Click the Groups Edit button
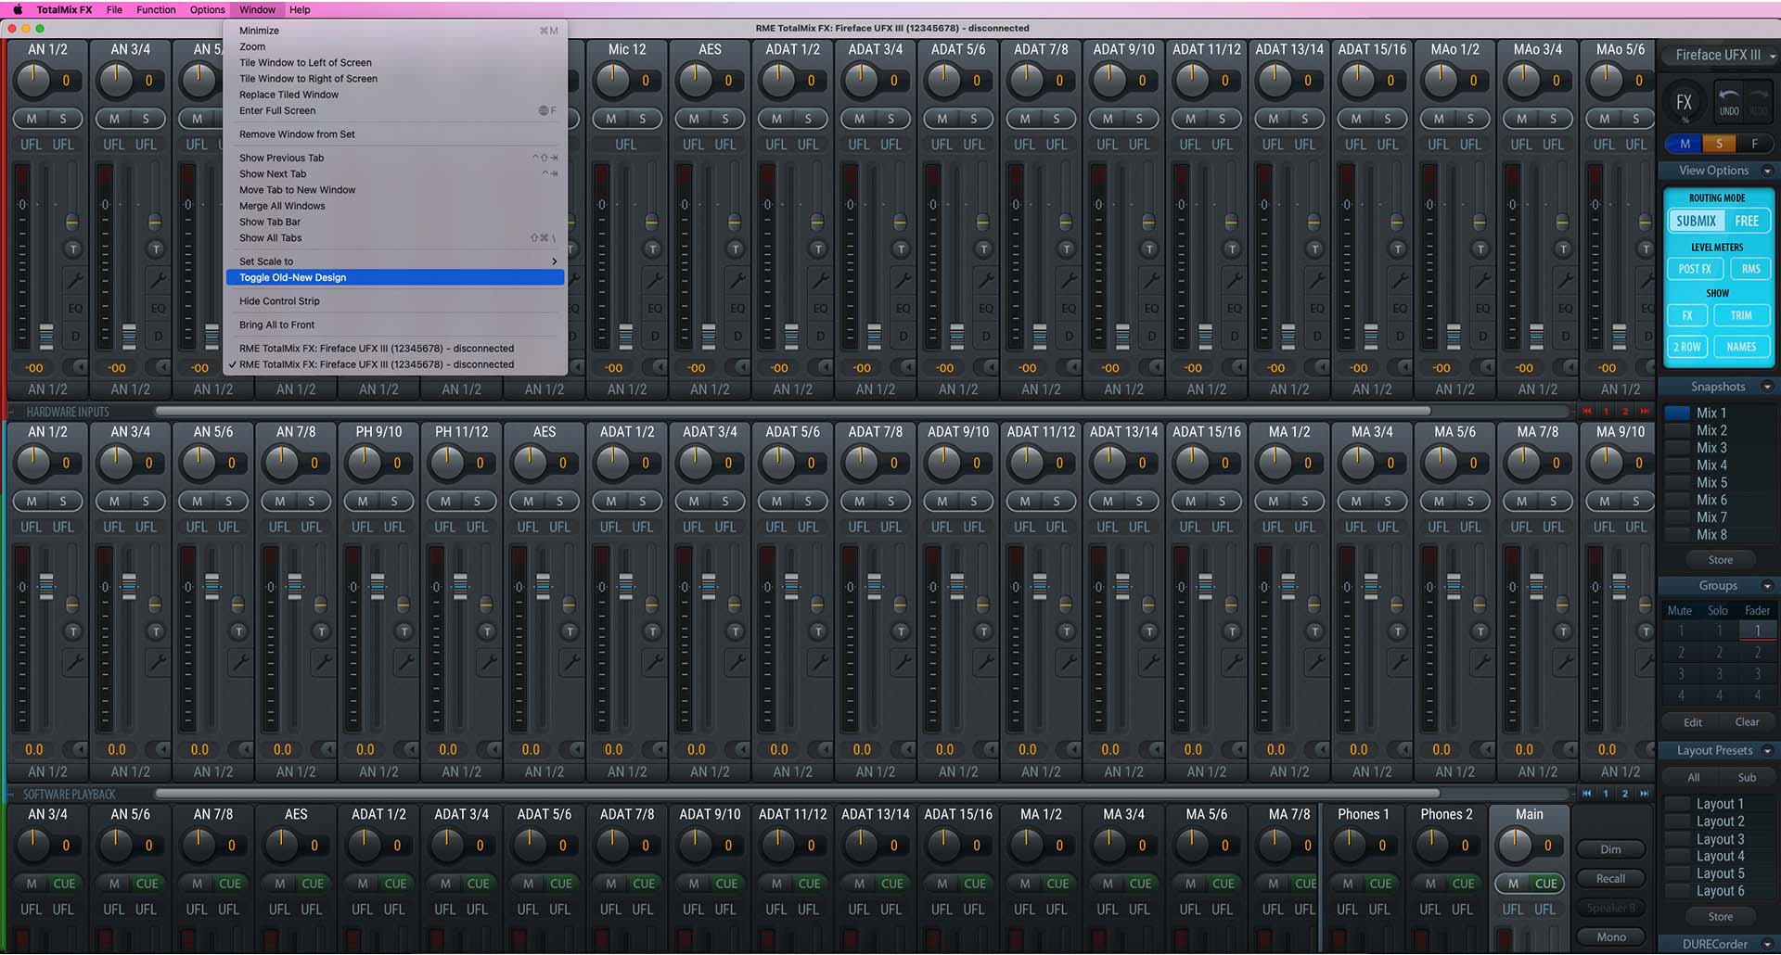The image size is (1781, 955). 1693,722
